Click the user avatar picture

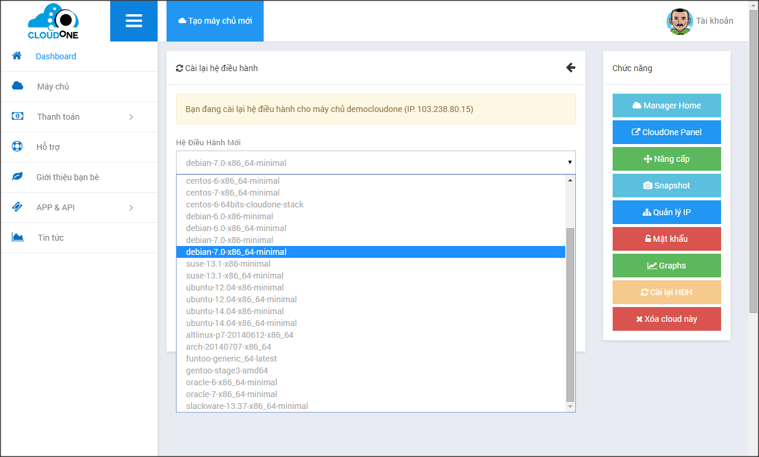pos(679,21)
